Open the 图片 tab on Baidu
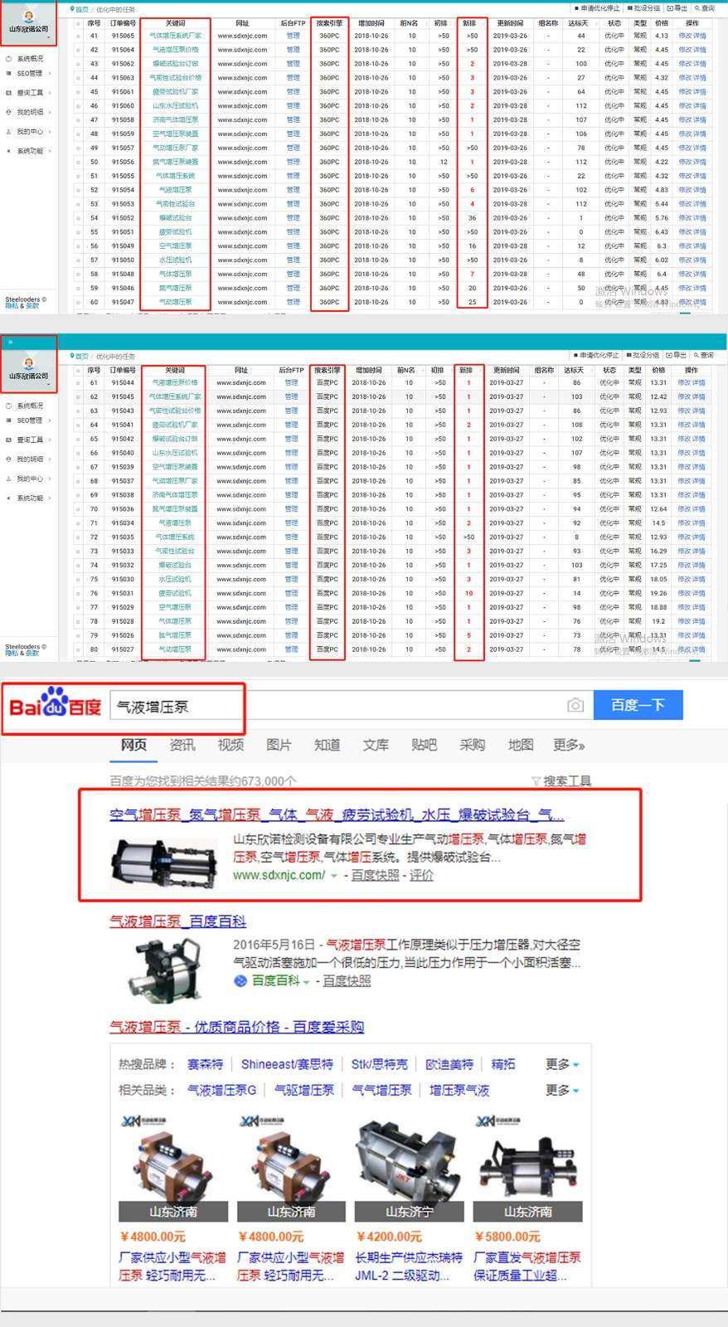This screenshot has width=728, height=1327. [x=279, y=745]
